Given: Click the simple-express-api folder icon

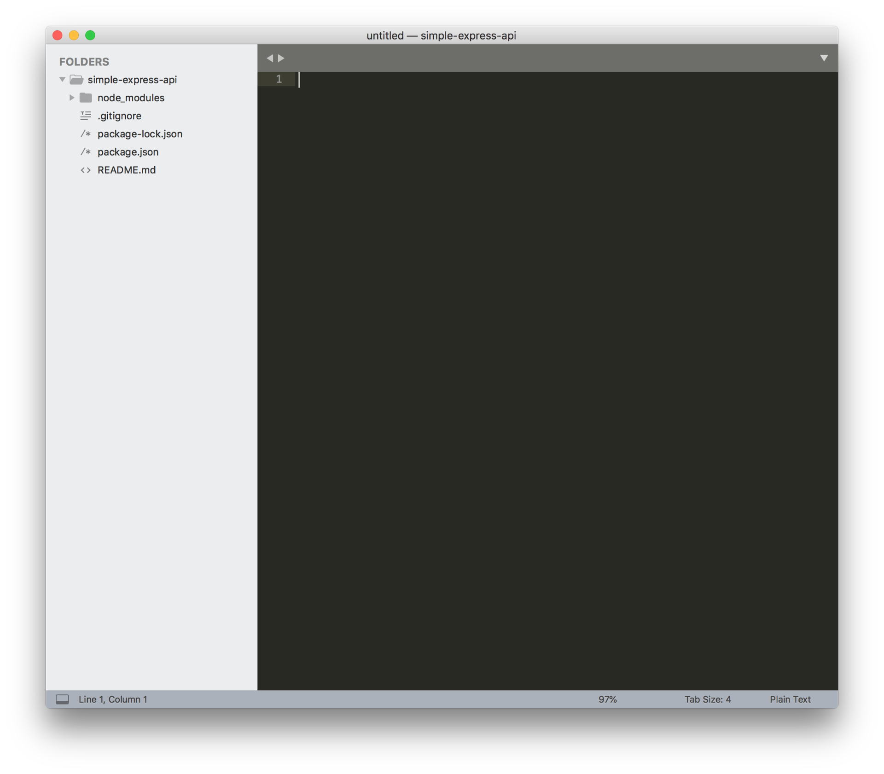Looking at the screenshot, I should (76, 80).
